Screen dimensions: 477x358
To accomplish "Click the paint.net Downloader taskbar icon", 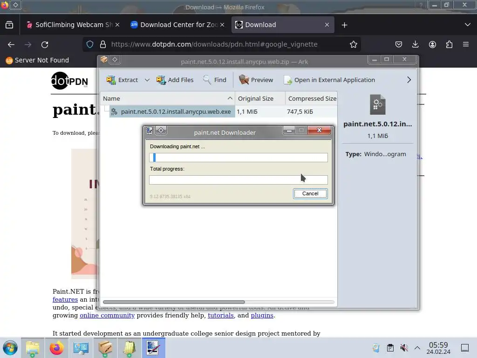I will 153,348.
